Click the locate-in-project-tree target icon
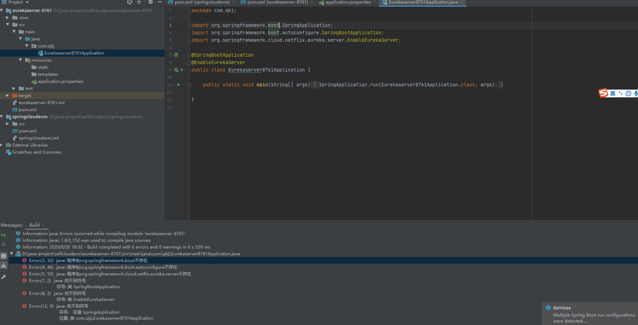 [x=130, y=2]
